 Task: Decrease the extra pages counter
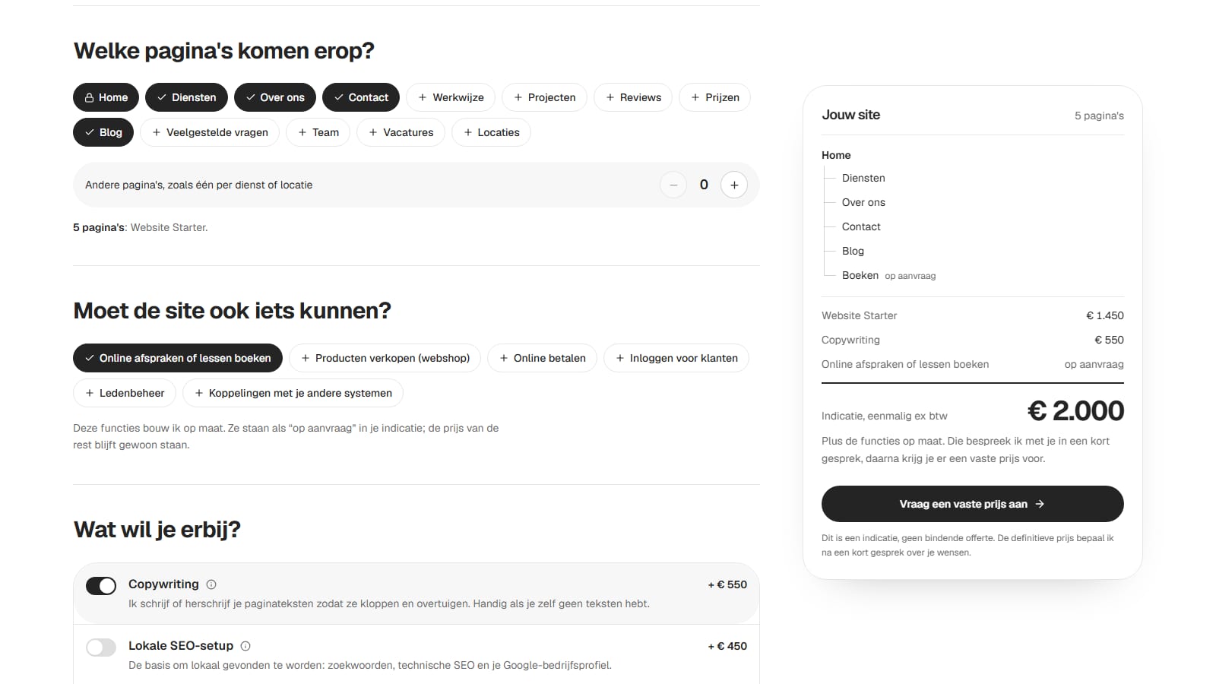(x=673, y=185)
